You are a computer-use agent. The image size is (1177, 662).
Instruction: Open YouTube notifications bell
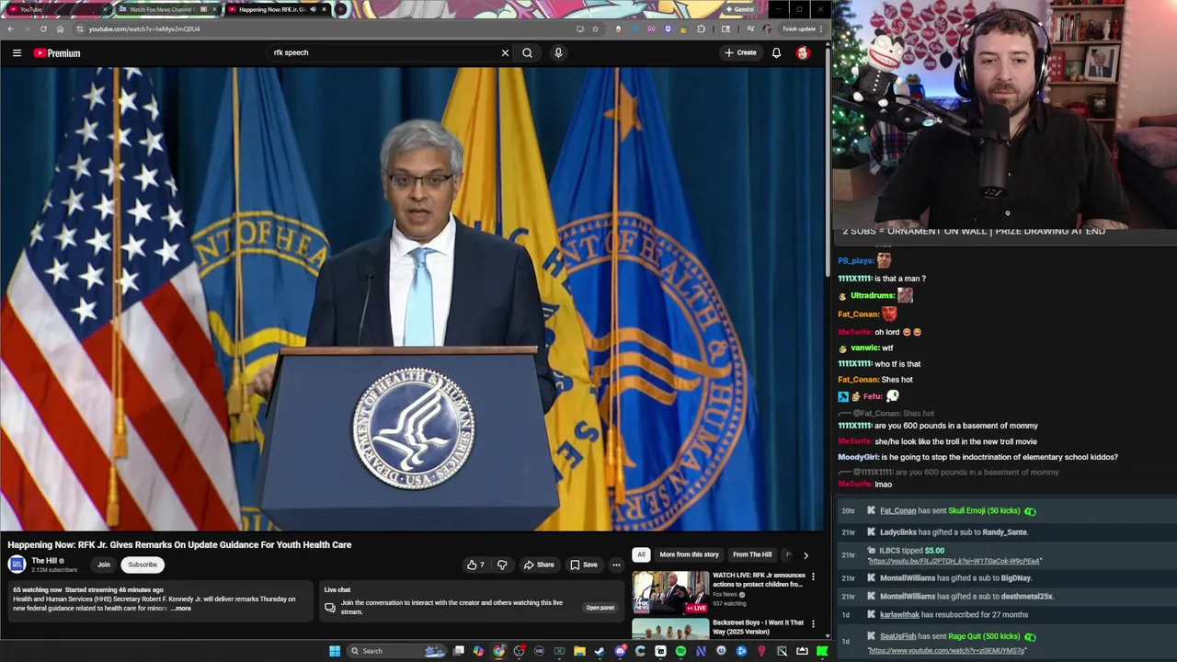tap(776, 52)
